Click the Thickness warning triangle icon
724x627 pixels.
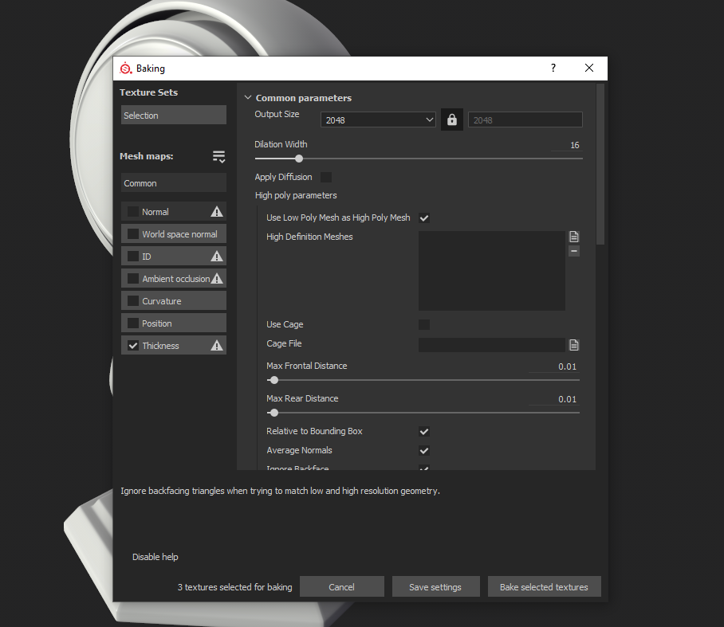(216, 346)
